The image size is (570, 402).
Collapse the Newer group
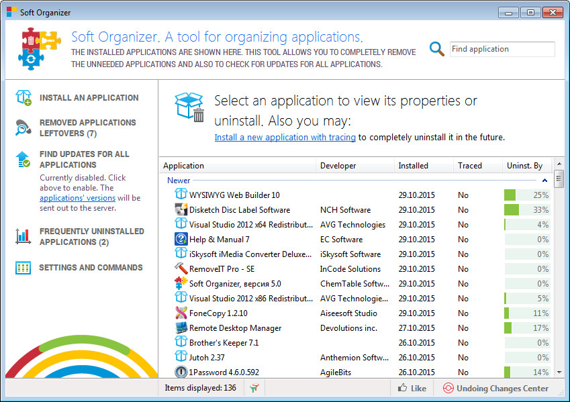(x=544, y=181)
